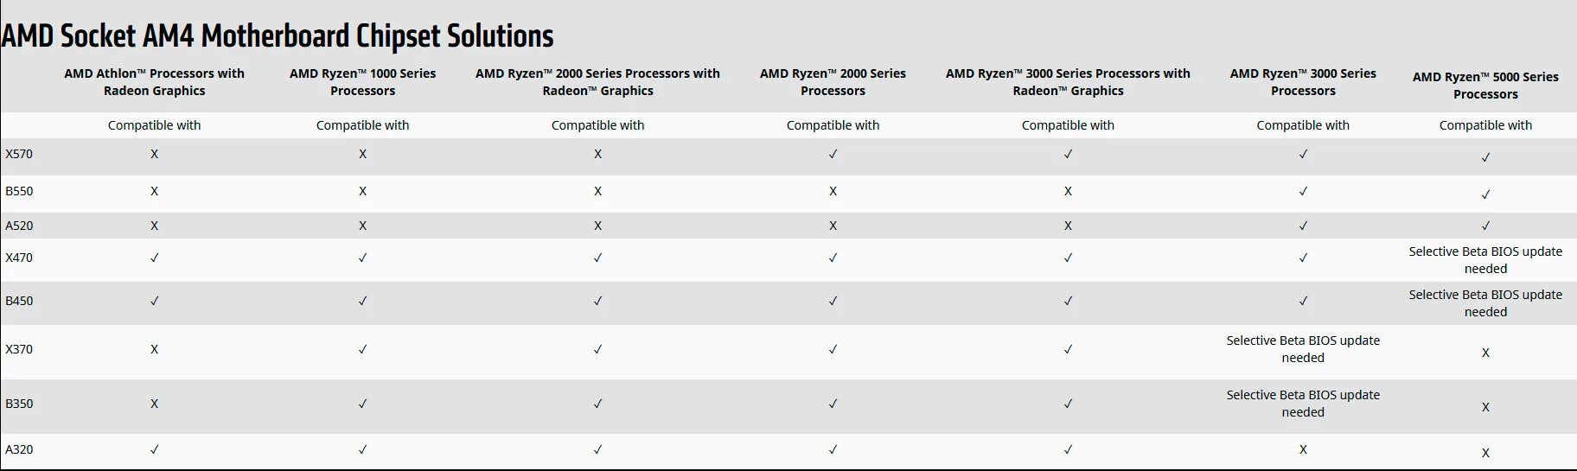The height and width of the screenshot is (471, 1577).
Task: Click the A320 X mark under Ryzen 3000 Series Processors
Action: [x=1303, y=449]
